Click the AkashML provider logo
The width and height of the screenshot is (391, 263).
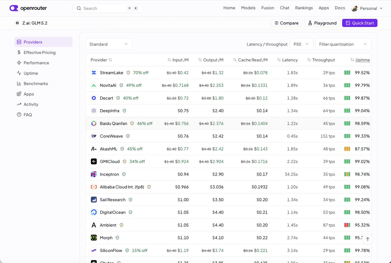coord(94,149)
